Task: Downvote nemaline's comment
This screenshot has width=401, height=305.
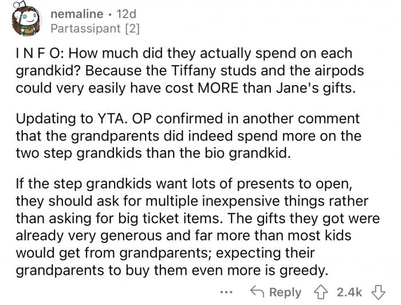Action: [x=378, y=292]
